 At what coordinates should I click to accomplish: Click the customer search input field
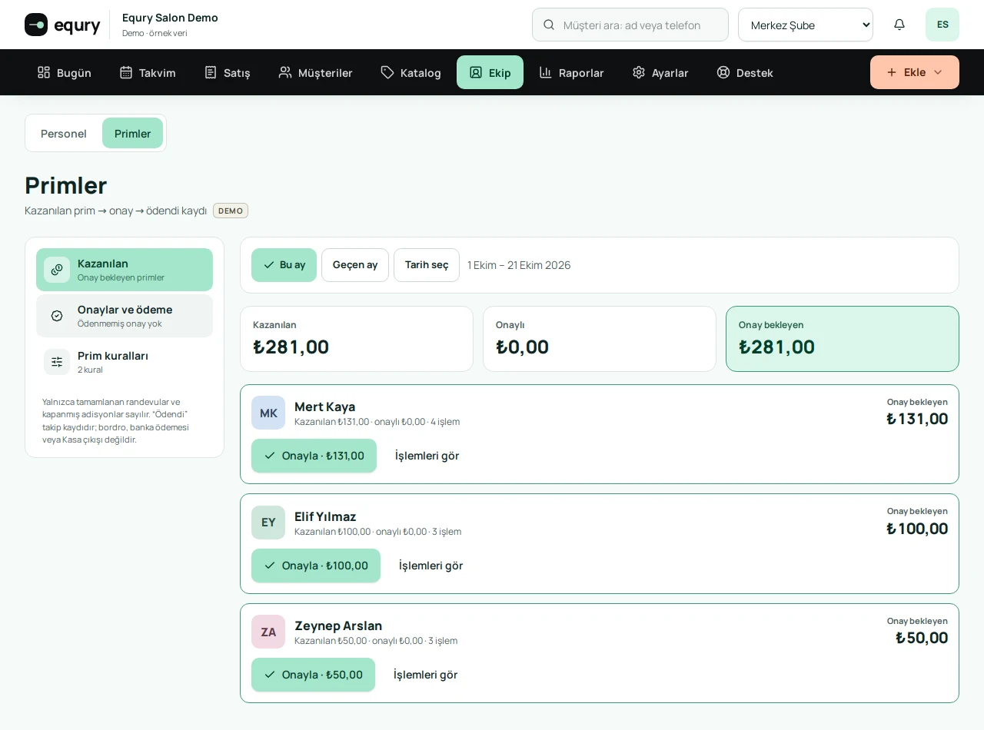(x=630, y=25)
